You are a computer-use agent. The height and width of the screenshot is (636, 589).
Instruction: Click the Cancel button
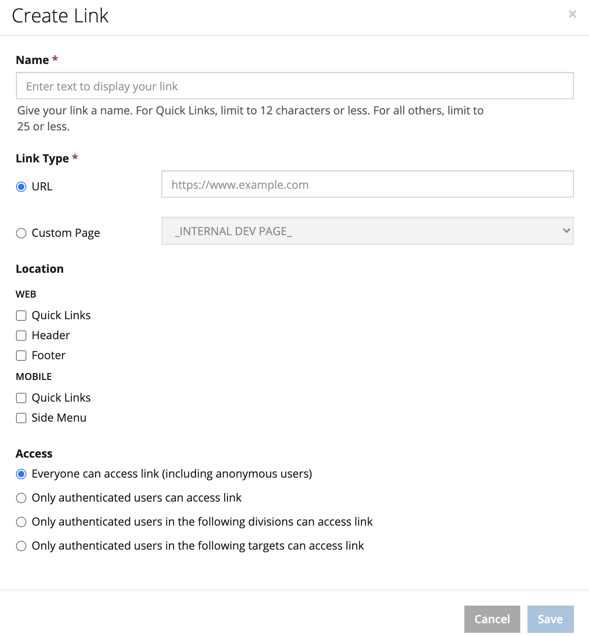tap(492, 619)
